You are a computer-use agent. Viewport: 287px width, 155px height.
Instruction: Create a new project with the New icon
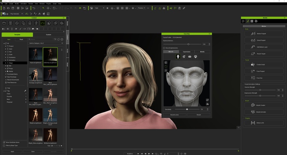point(4,8)
